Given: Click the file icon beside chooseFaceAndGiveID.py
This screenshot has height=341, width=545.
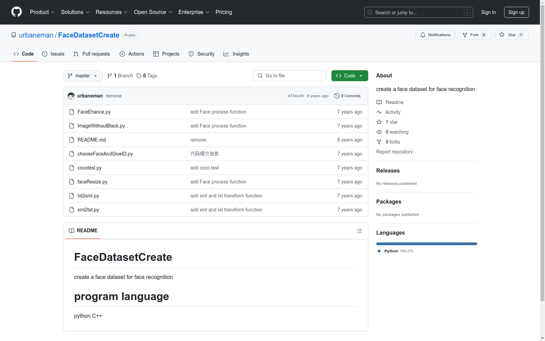Looking at the screenshot, I should tap(72, 154).
